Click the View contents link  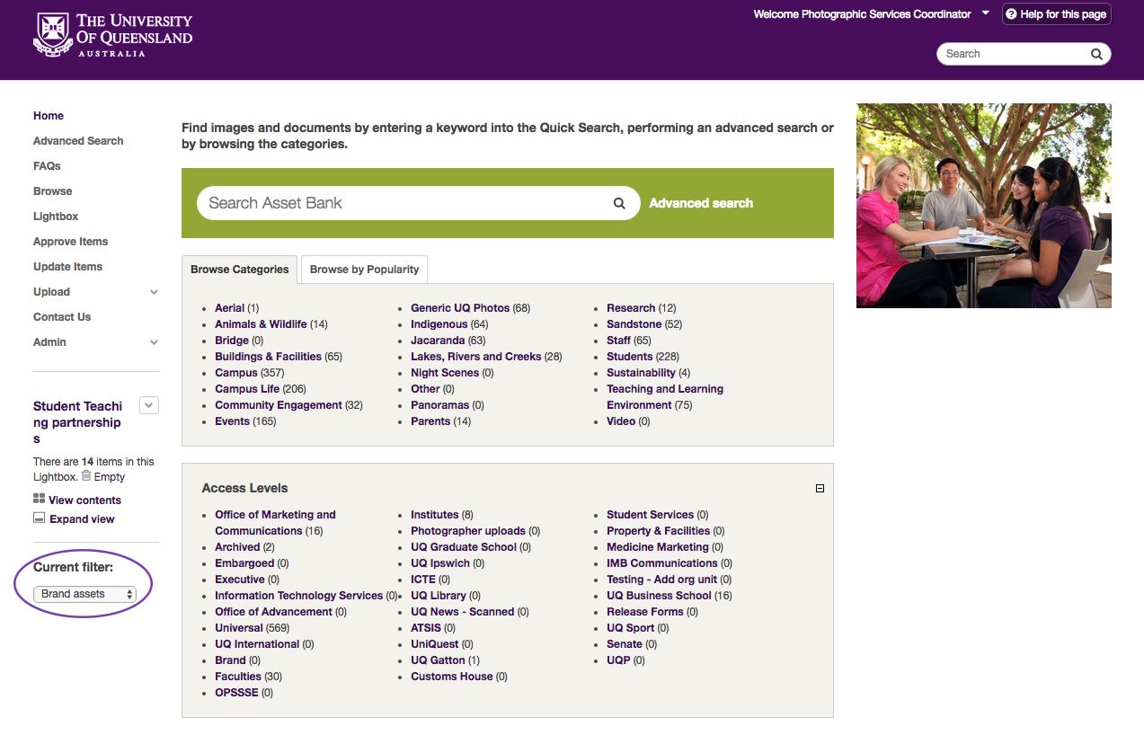(84, 500)
